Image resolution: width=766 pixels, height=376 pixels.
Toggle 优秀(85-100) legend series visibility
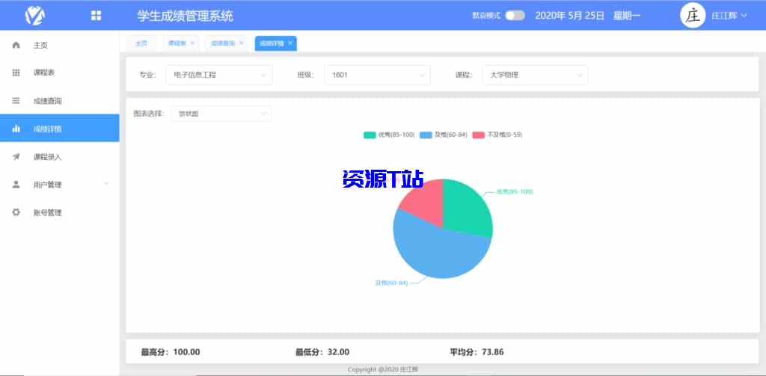click(x=389, y=135)
